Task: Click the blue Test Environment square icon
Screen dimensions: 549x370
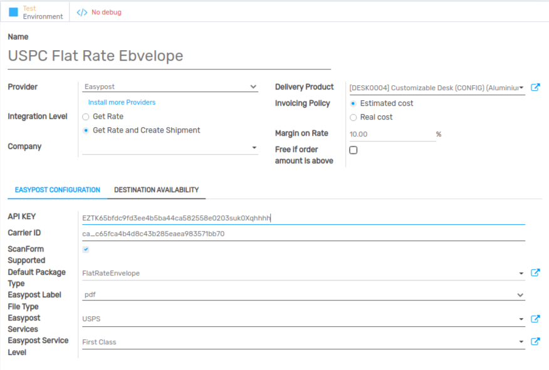Action: [x=13, y=13]
